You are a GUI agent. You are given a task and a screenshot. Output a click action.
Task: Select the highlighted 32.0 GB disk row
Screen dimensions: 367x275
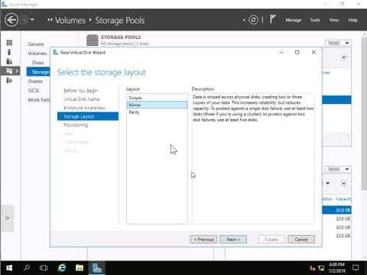tap(336, 210)
